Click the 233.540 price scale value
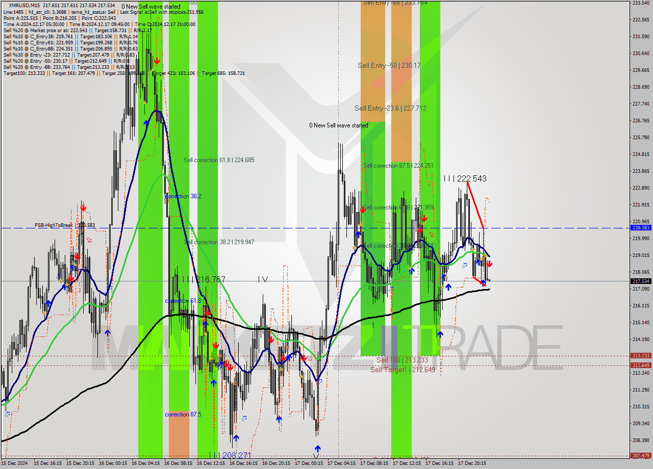The image size is (653, 469). coord(641,3)
